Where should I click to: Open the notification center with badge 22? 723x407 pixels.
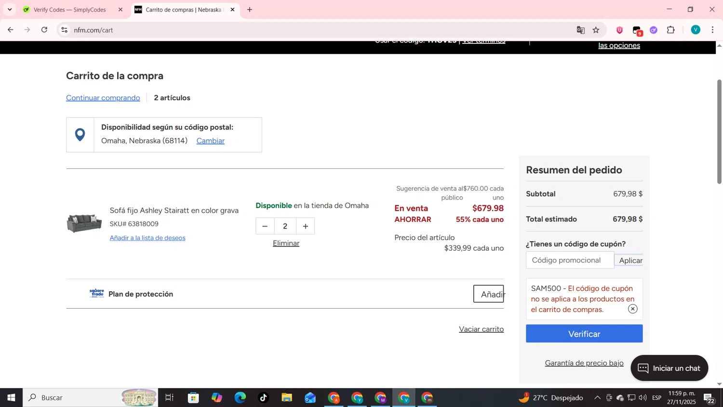click(710, 398)
